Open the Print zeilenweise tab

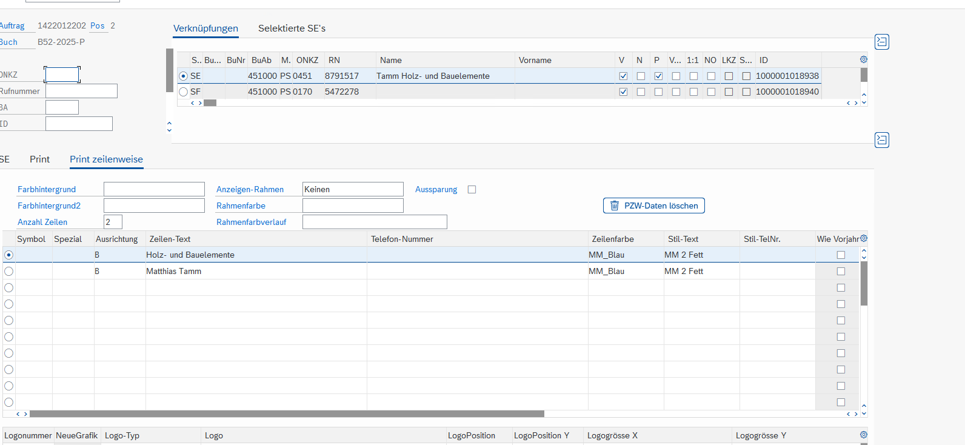click(106, 159)
